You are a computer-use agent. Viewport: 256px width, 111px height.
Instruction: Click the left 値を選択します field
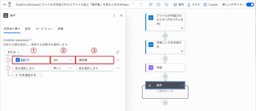[x=31, y=68]
